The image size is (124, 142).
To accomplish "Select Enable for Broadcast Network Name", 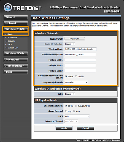I will 66,76.
